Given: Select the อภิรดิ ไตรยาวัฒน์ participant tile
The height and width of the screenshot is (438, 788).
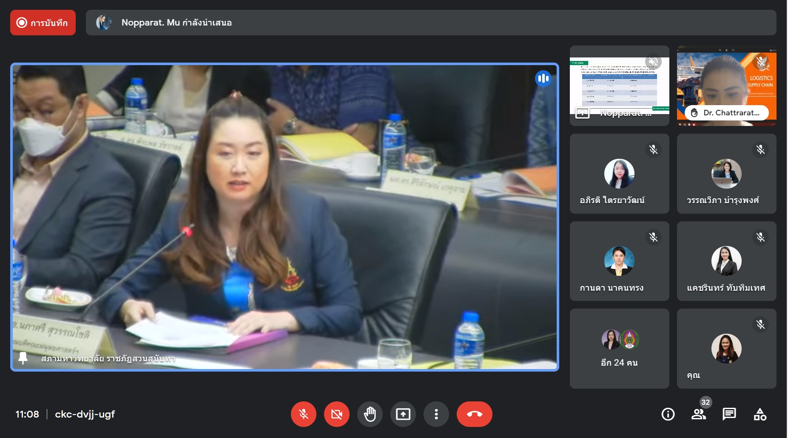Looking at the screenshot, I should click(619, 174).
